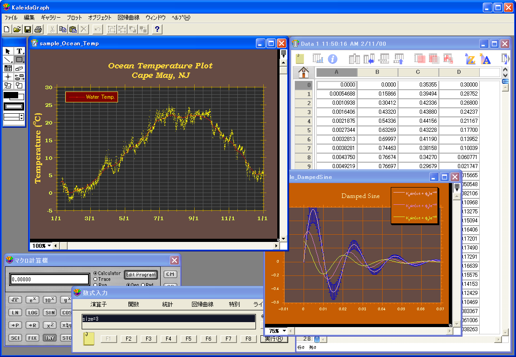Click the square root calculator key
516x357 pixels.
coord(15,300)
